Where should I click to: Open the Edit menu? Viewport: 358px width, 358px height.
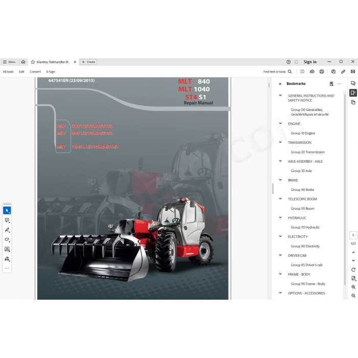tap(21, 72)
